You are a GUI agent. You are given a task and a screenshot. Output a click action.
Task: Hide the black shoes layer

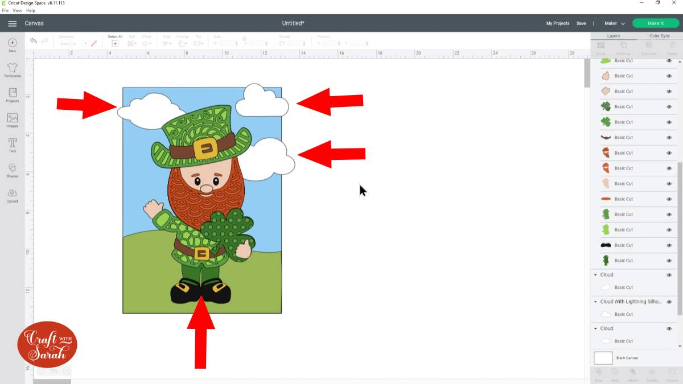coord(669,245)
